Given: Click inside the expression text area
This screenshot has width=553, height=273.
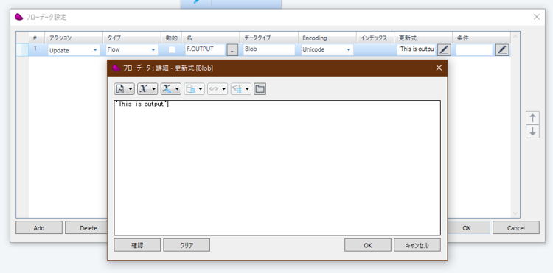Looking at the screenshot, I should tap(277, 168).
